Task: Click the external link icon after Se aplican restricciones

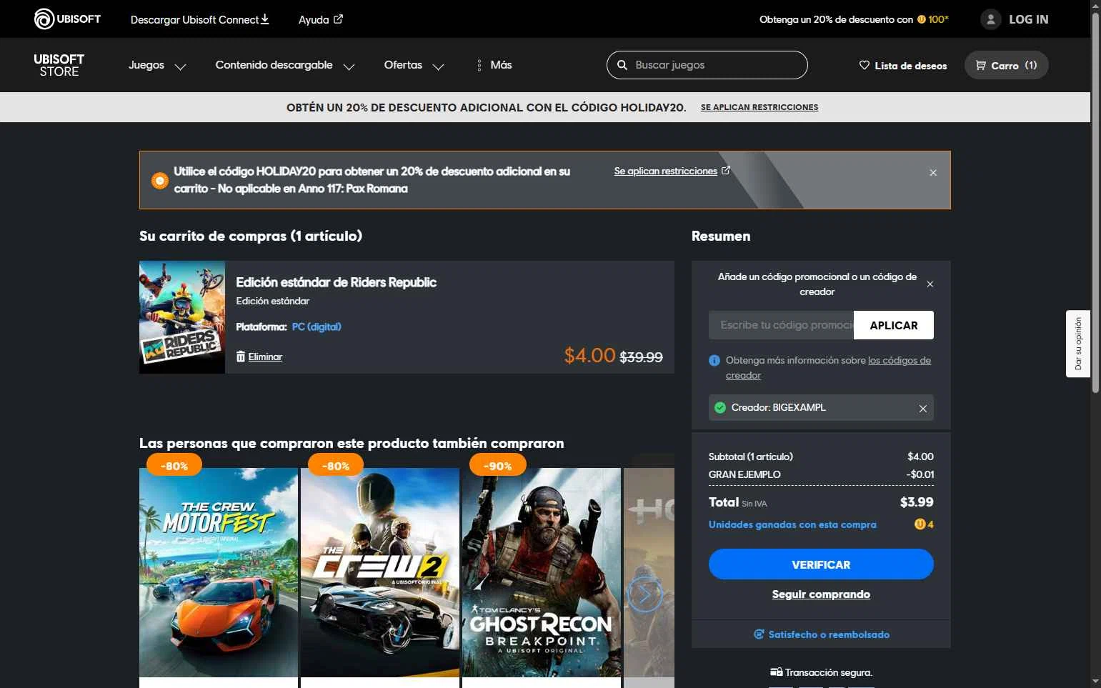Action: [726, 171]
